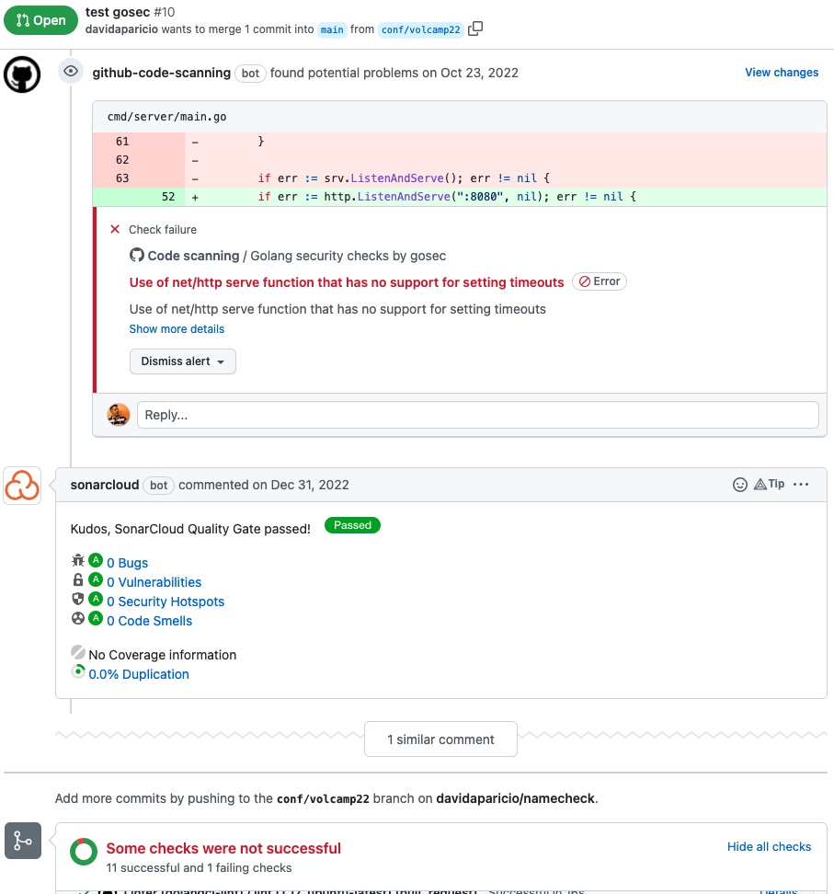Open the 0 Code Smells link

[x=149, y=620]
